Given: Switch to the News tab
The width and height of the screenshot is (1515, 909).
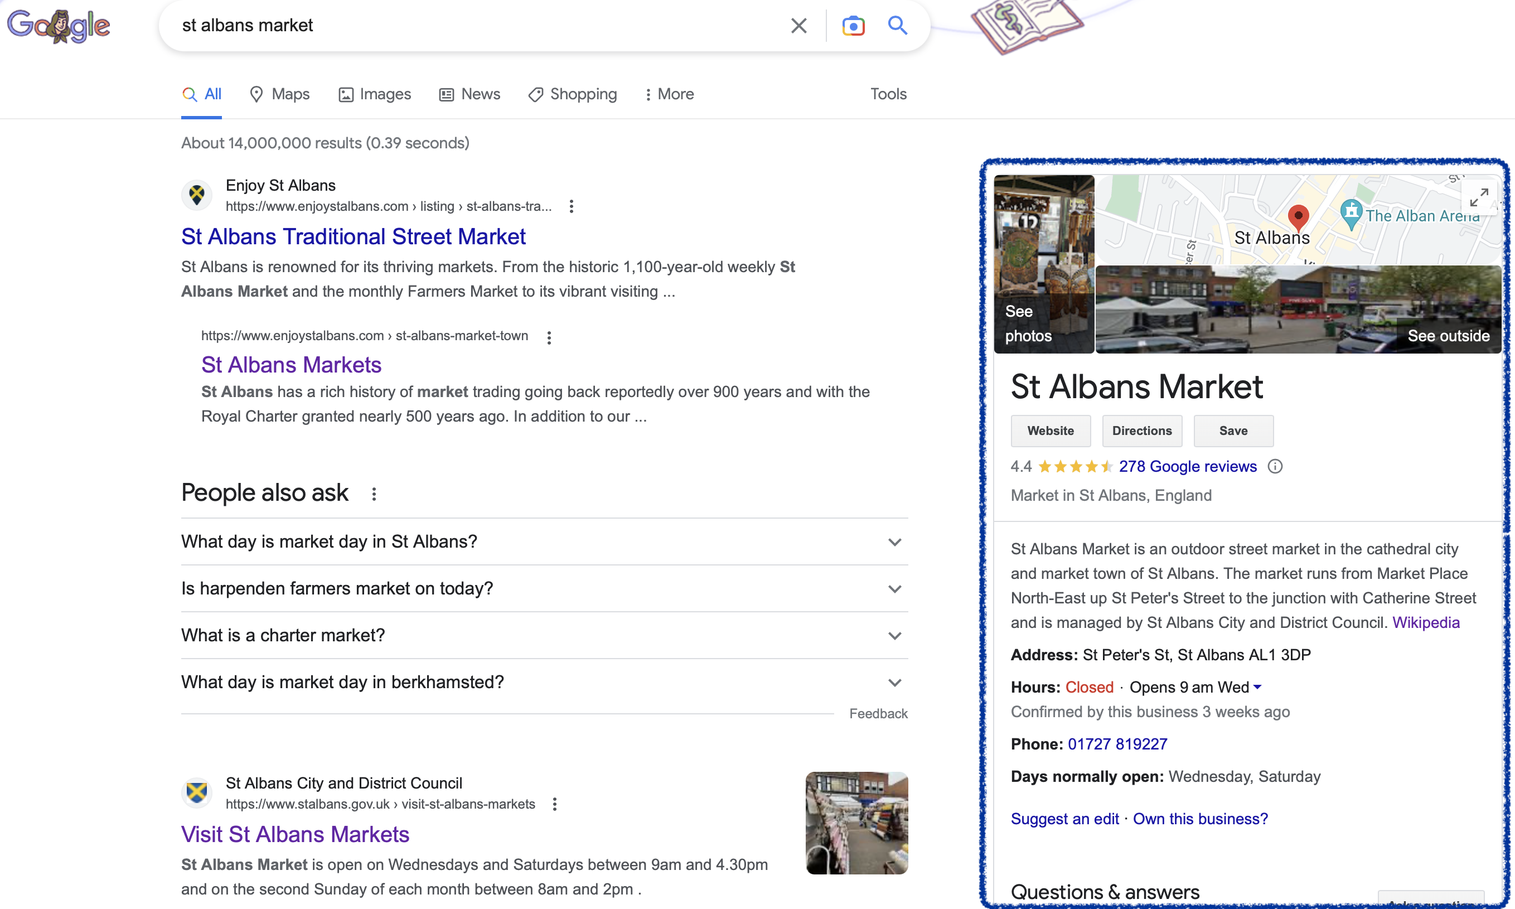Looking at the screenshot, I should pyautogui.click(x=469, y=94).
